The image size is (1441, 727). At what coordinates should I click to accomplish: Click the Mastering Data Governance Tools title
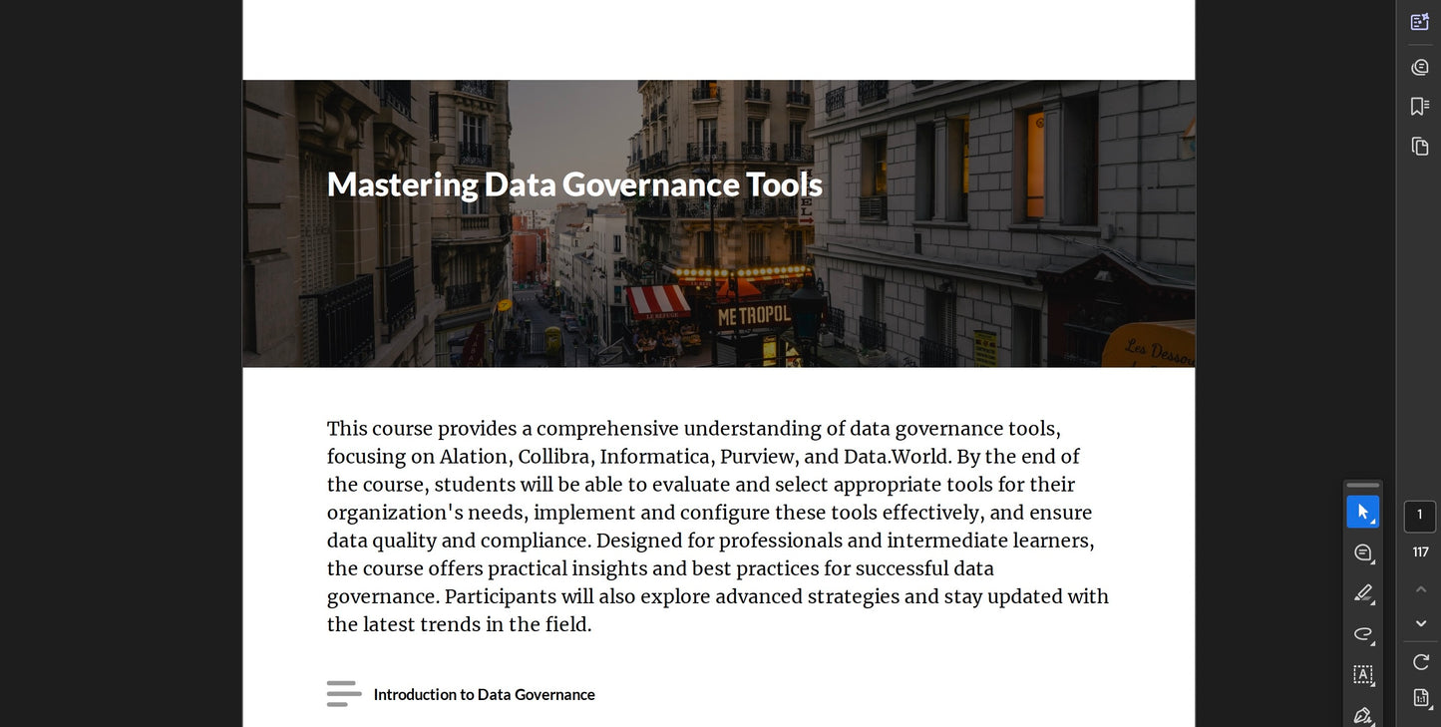[574, 184]
